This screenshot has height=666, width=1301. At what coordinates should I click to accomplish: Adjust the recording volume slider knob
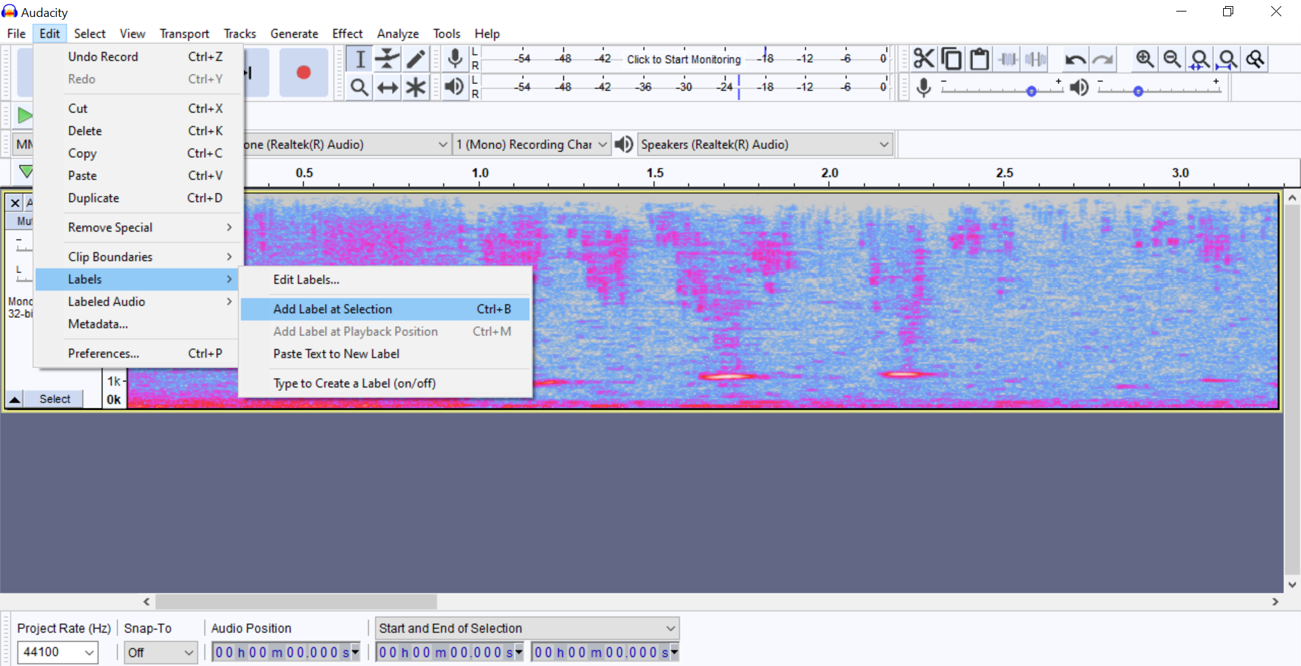(1031, 91)
